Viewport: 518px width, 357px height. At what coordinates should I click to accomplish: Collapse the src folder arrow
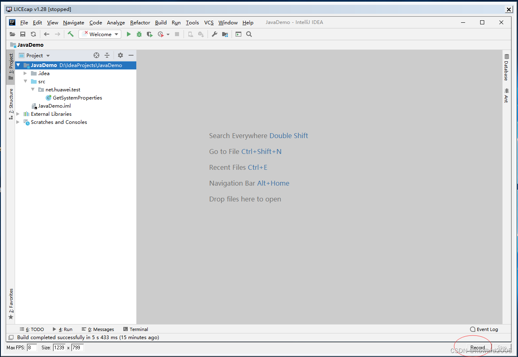click(25, 82)
